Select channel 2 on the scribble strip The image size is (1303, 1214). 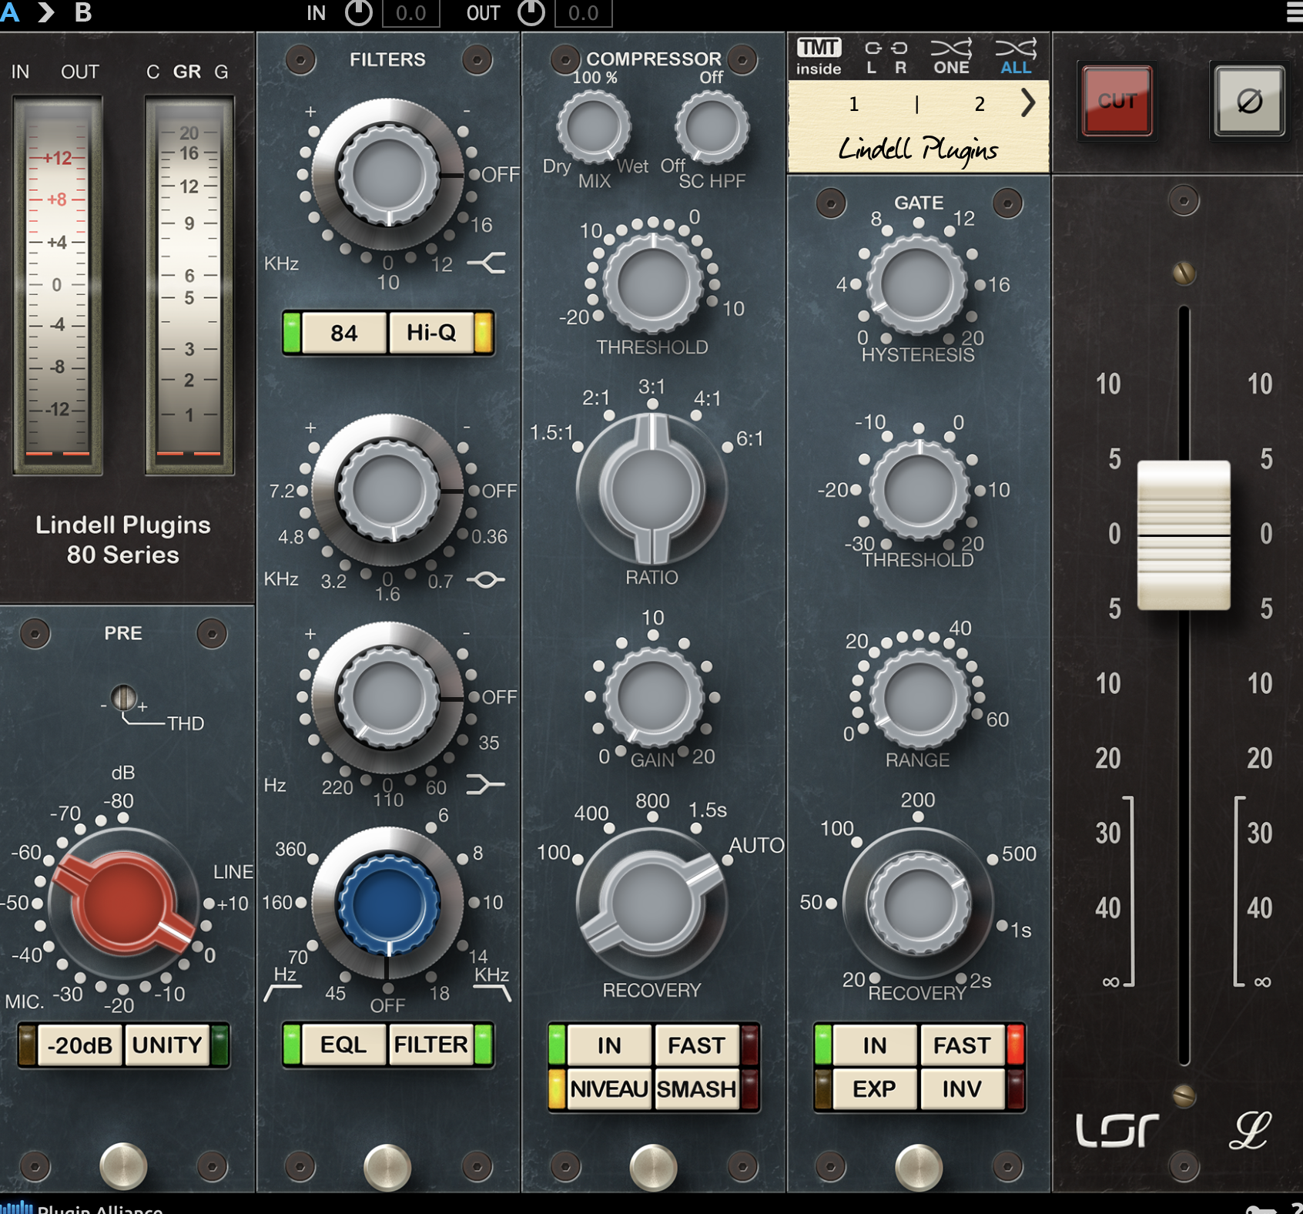point(980,104)
